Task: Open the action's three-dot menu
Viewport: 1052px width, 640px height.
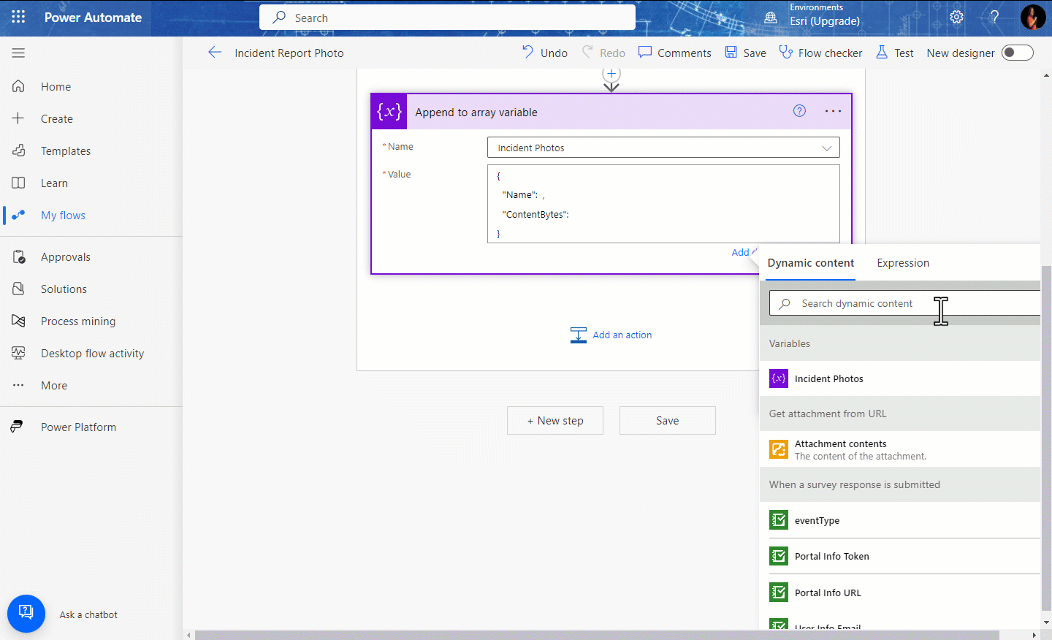Action: pos(833,111)
